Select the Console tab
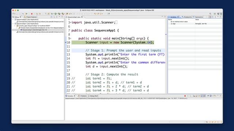 pyautogui.click(x=70, y=96)
